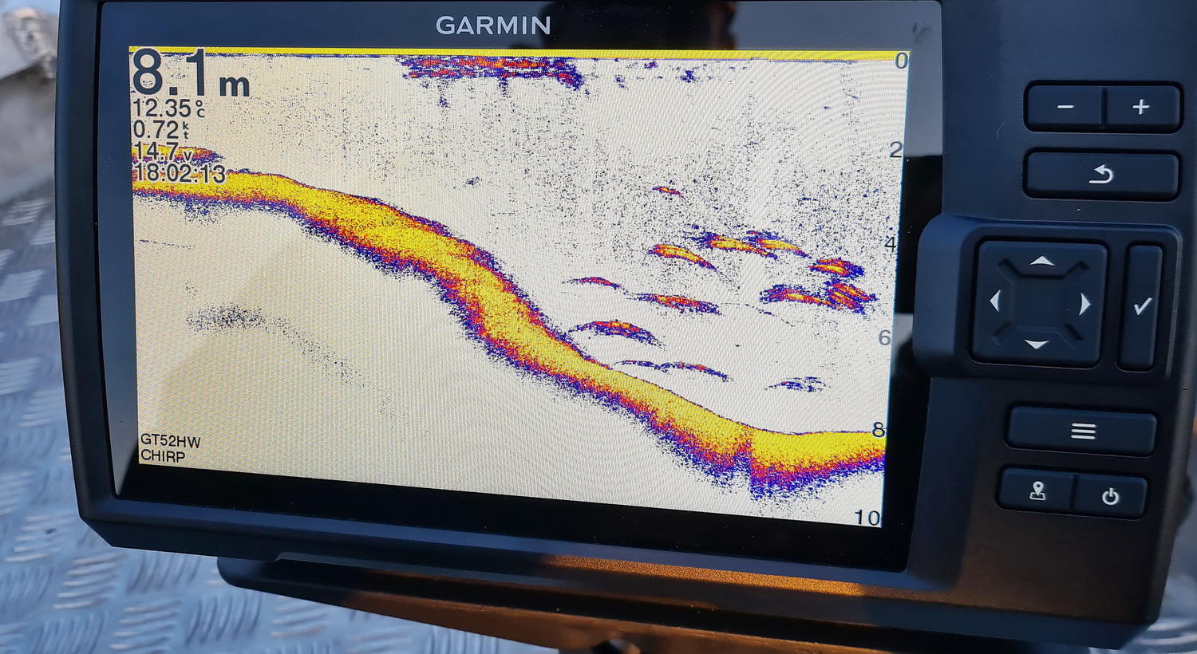Tap the 8.1 m depth reading
Screen dimensions: 1197x654
point(190,74)
